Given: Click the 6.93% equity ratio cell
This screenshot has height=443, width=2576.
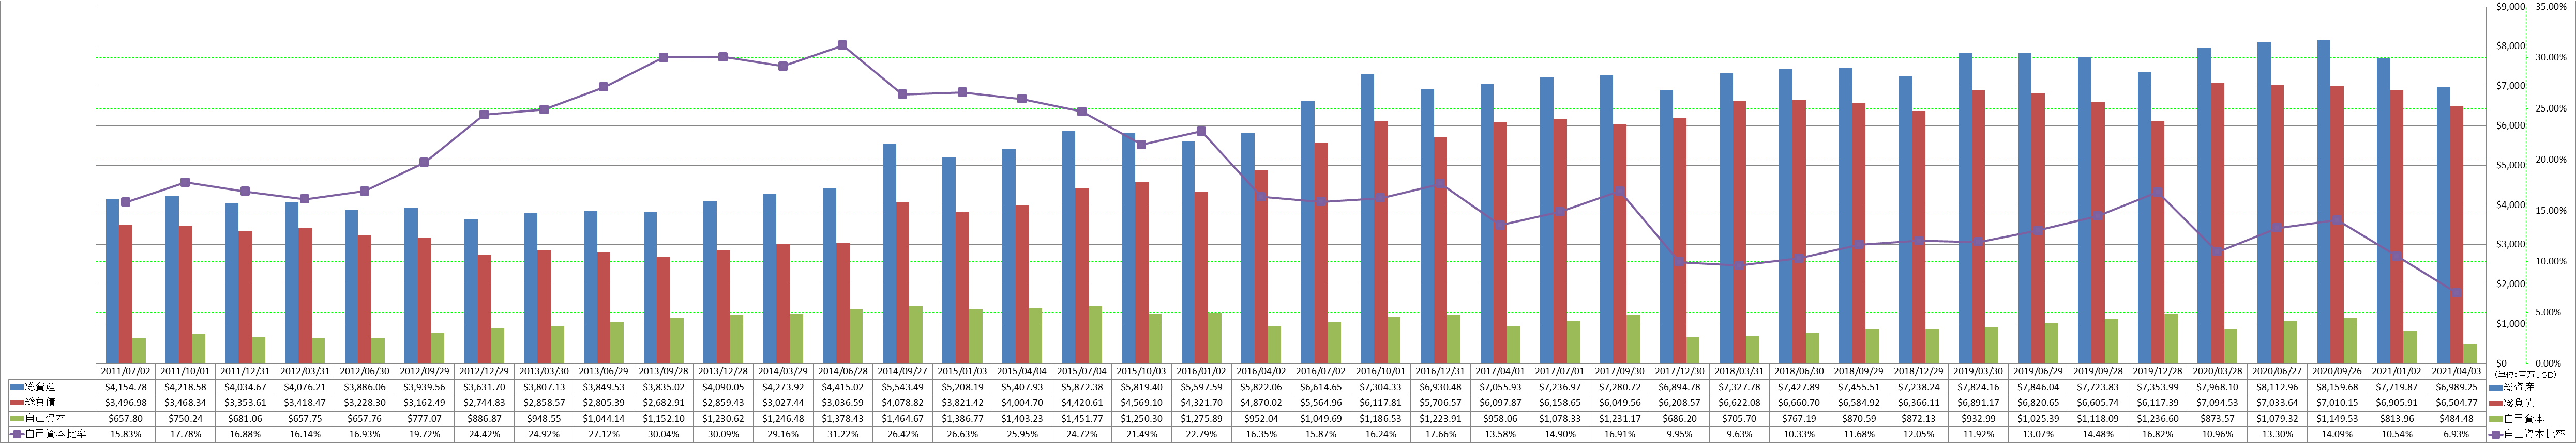Looking at the screenshot, I should click(2456, 435).
